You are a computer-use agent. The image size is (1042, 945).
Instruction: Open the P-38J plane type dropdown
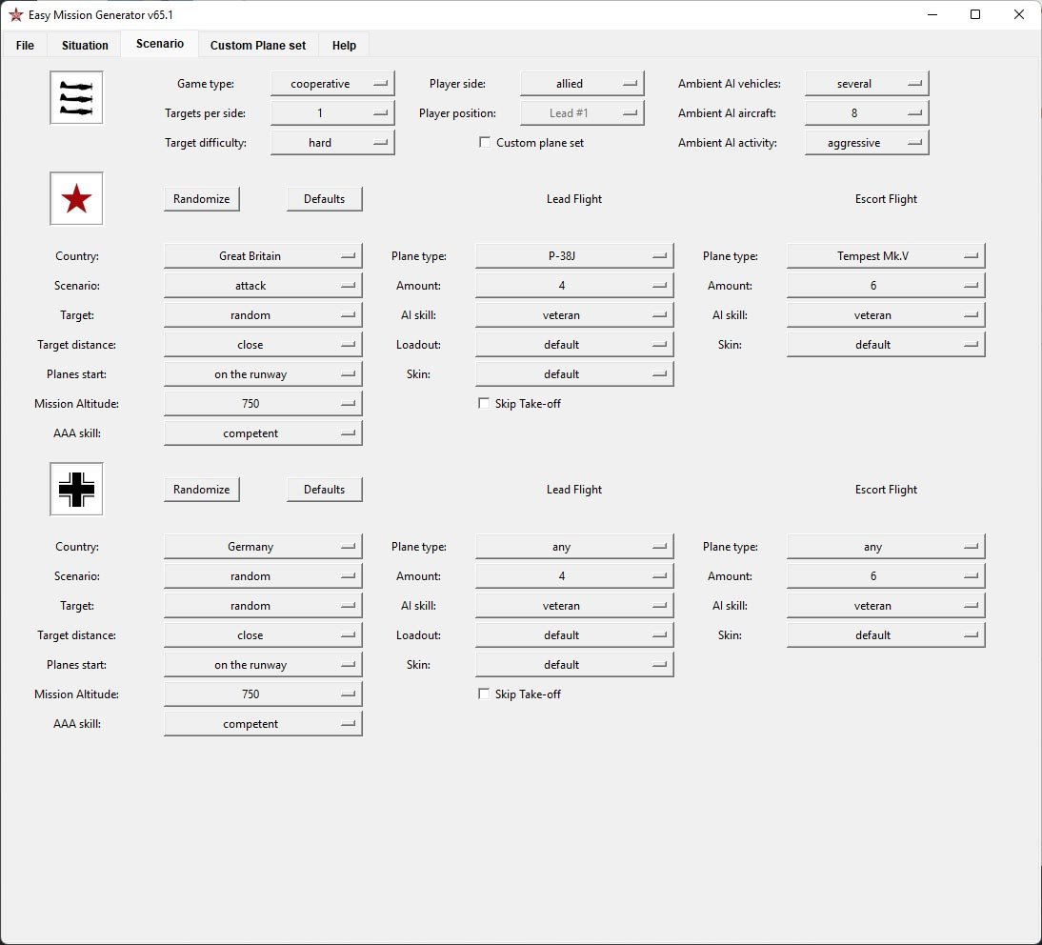pyautogui.click(x=574, y=256)
